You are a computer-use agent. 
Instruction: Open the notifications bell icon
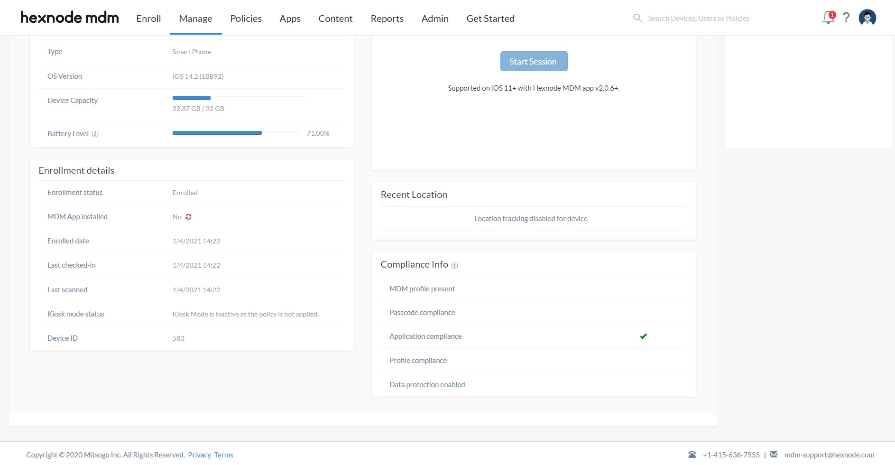click(x=828, y=18)
